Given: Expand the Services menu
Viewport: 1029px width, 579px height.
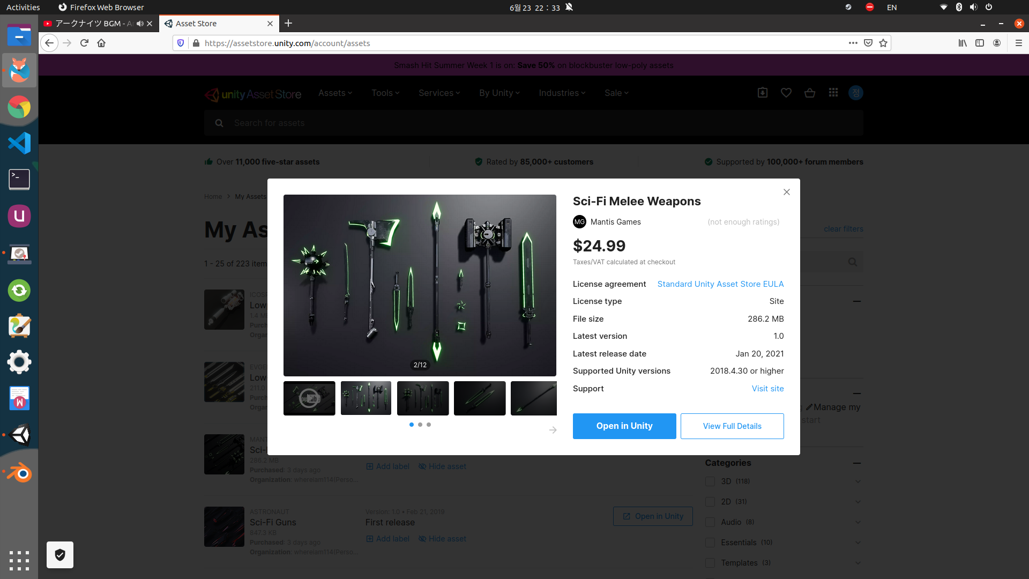Looking at the screenshot, I should (x=439, y=93).
